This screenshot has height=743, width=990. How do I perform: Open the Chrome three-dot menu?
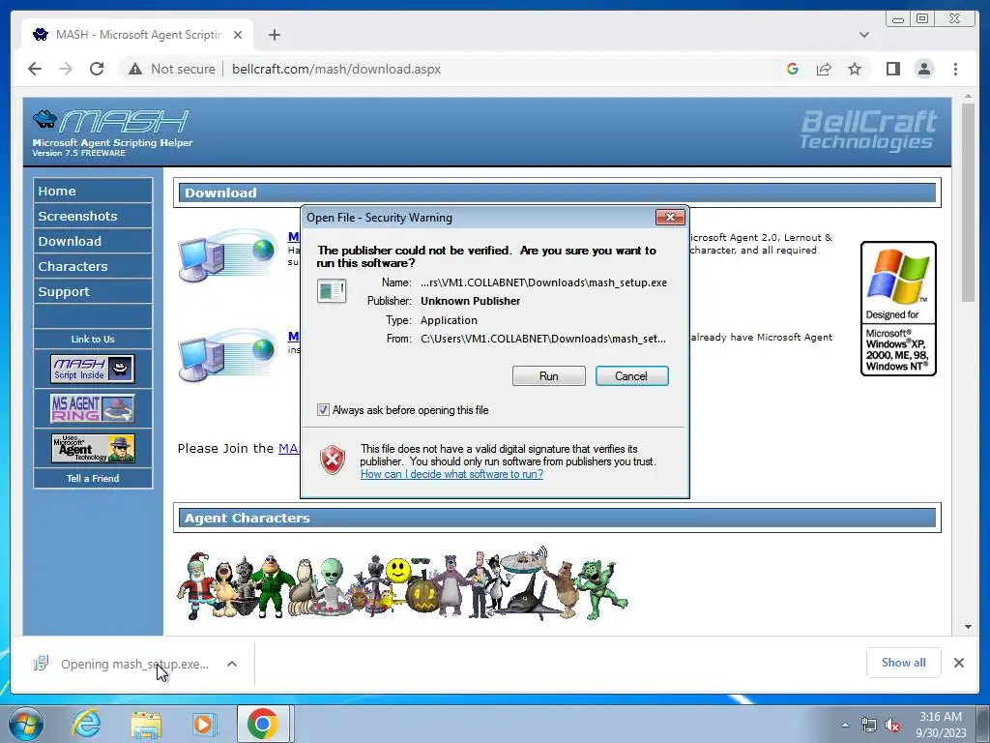point(955,69)
